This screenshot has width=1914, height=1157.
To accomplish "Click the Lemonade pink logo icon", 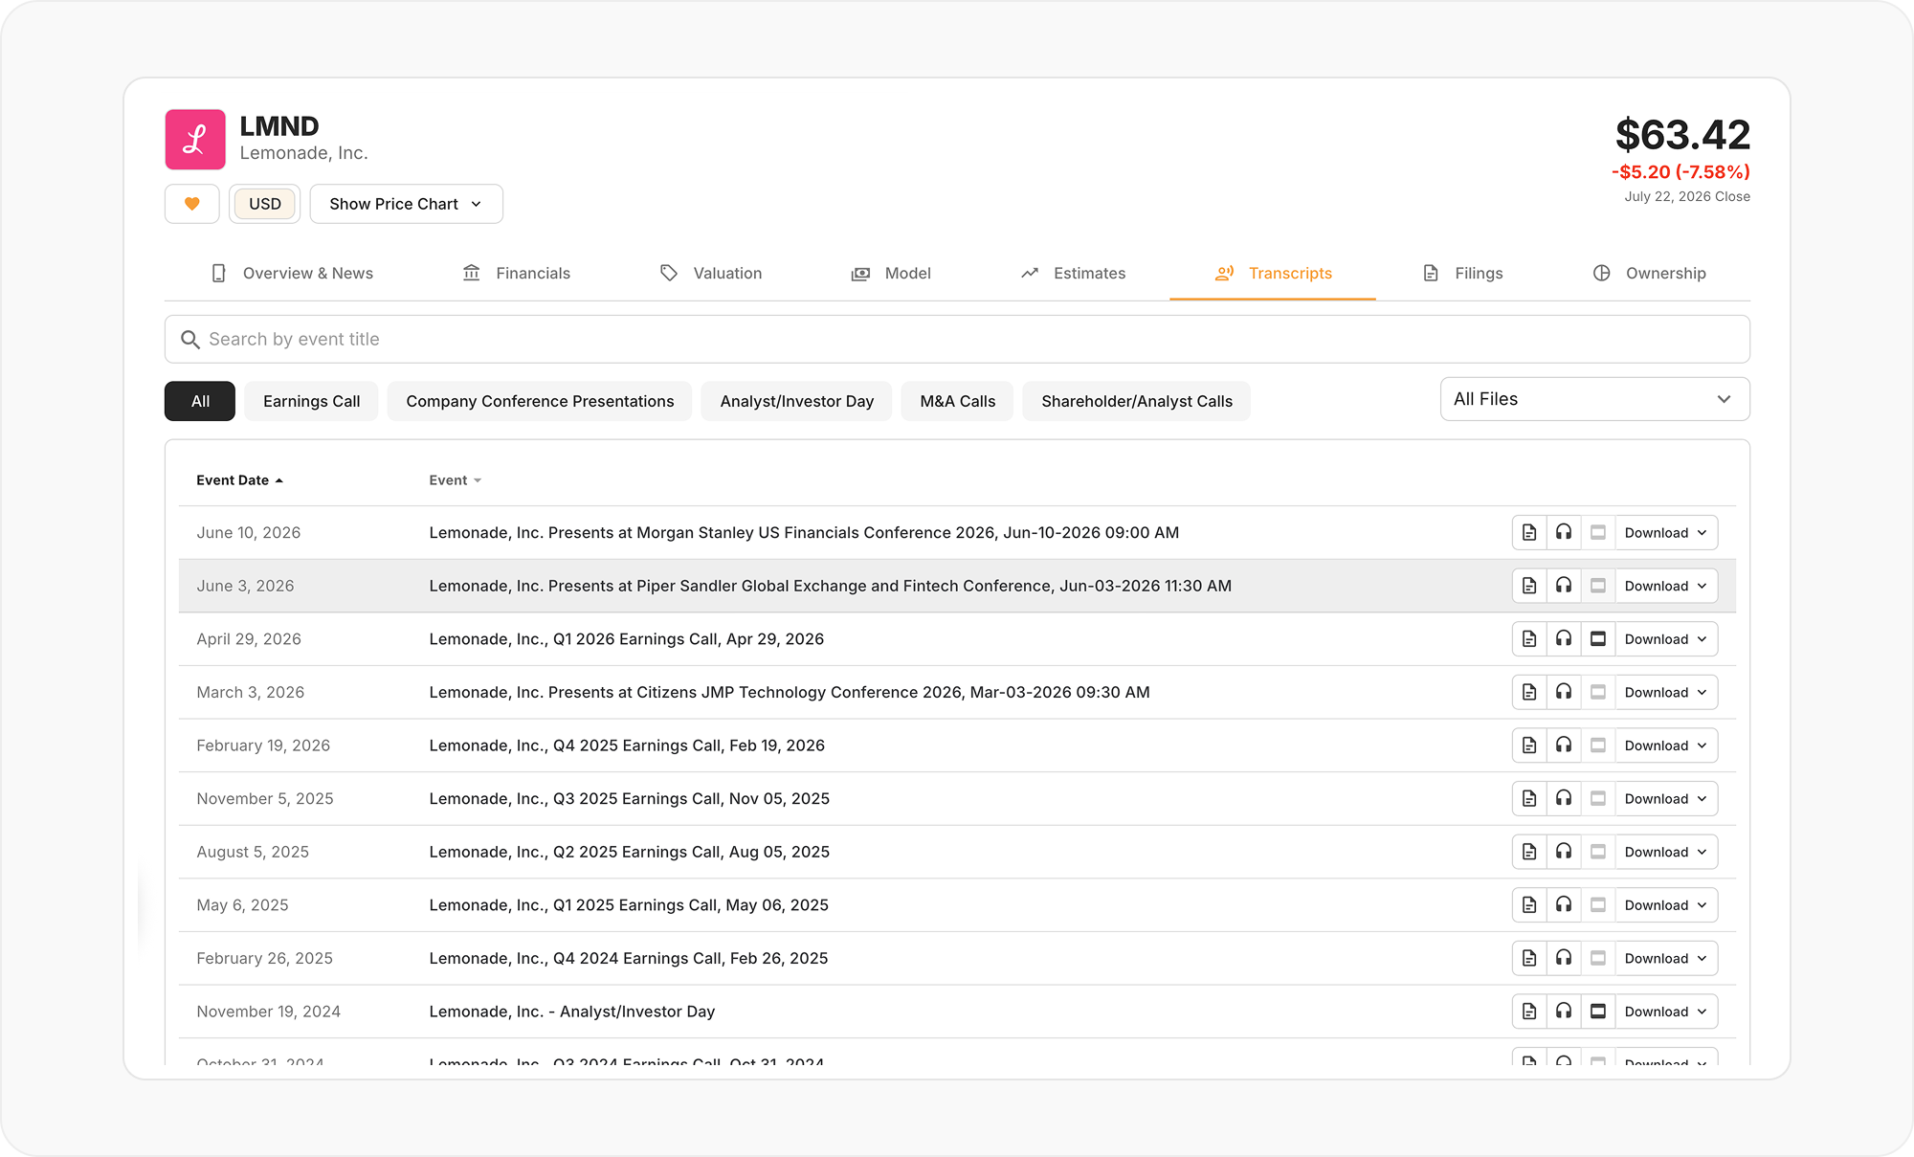I will coord(195,139).
